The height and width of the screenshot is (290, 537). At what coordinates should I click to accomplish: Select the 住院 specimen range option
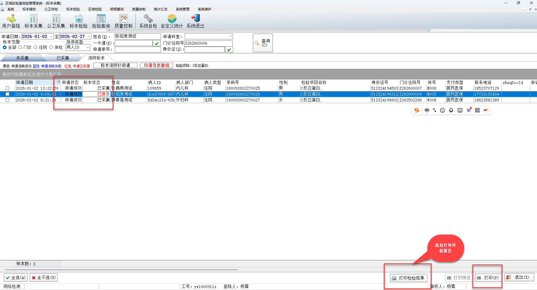[36, 47]
